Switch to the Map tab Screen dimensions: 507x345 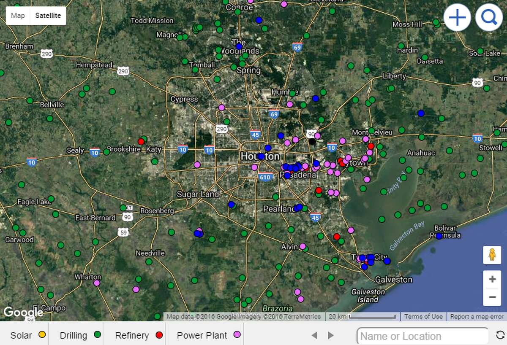[x=18, y=15]
